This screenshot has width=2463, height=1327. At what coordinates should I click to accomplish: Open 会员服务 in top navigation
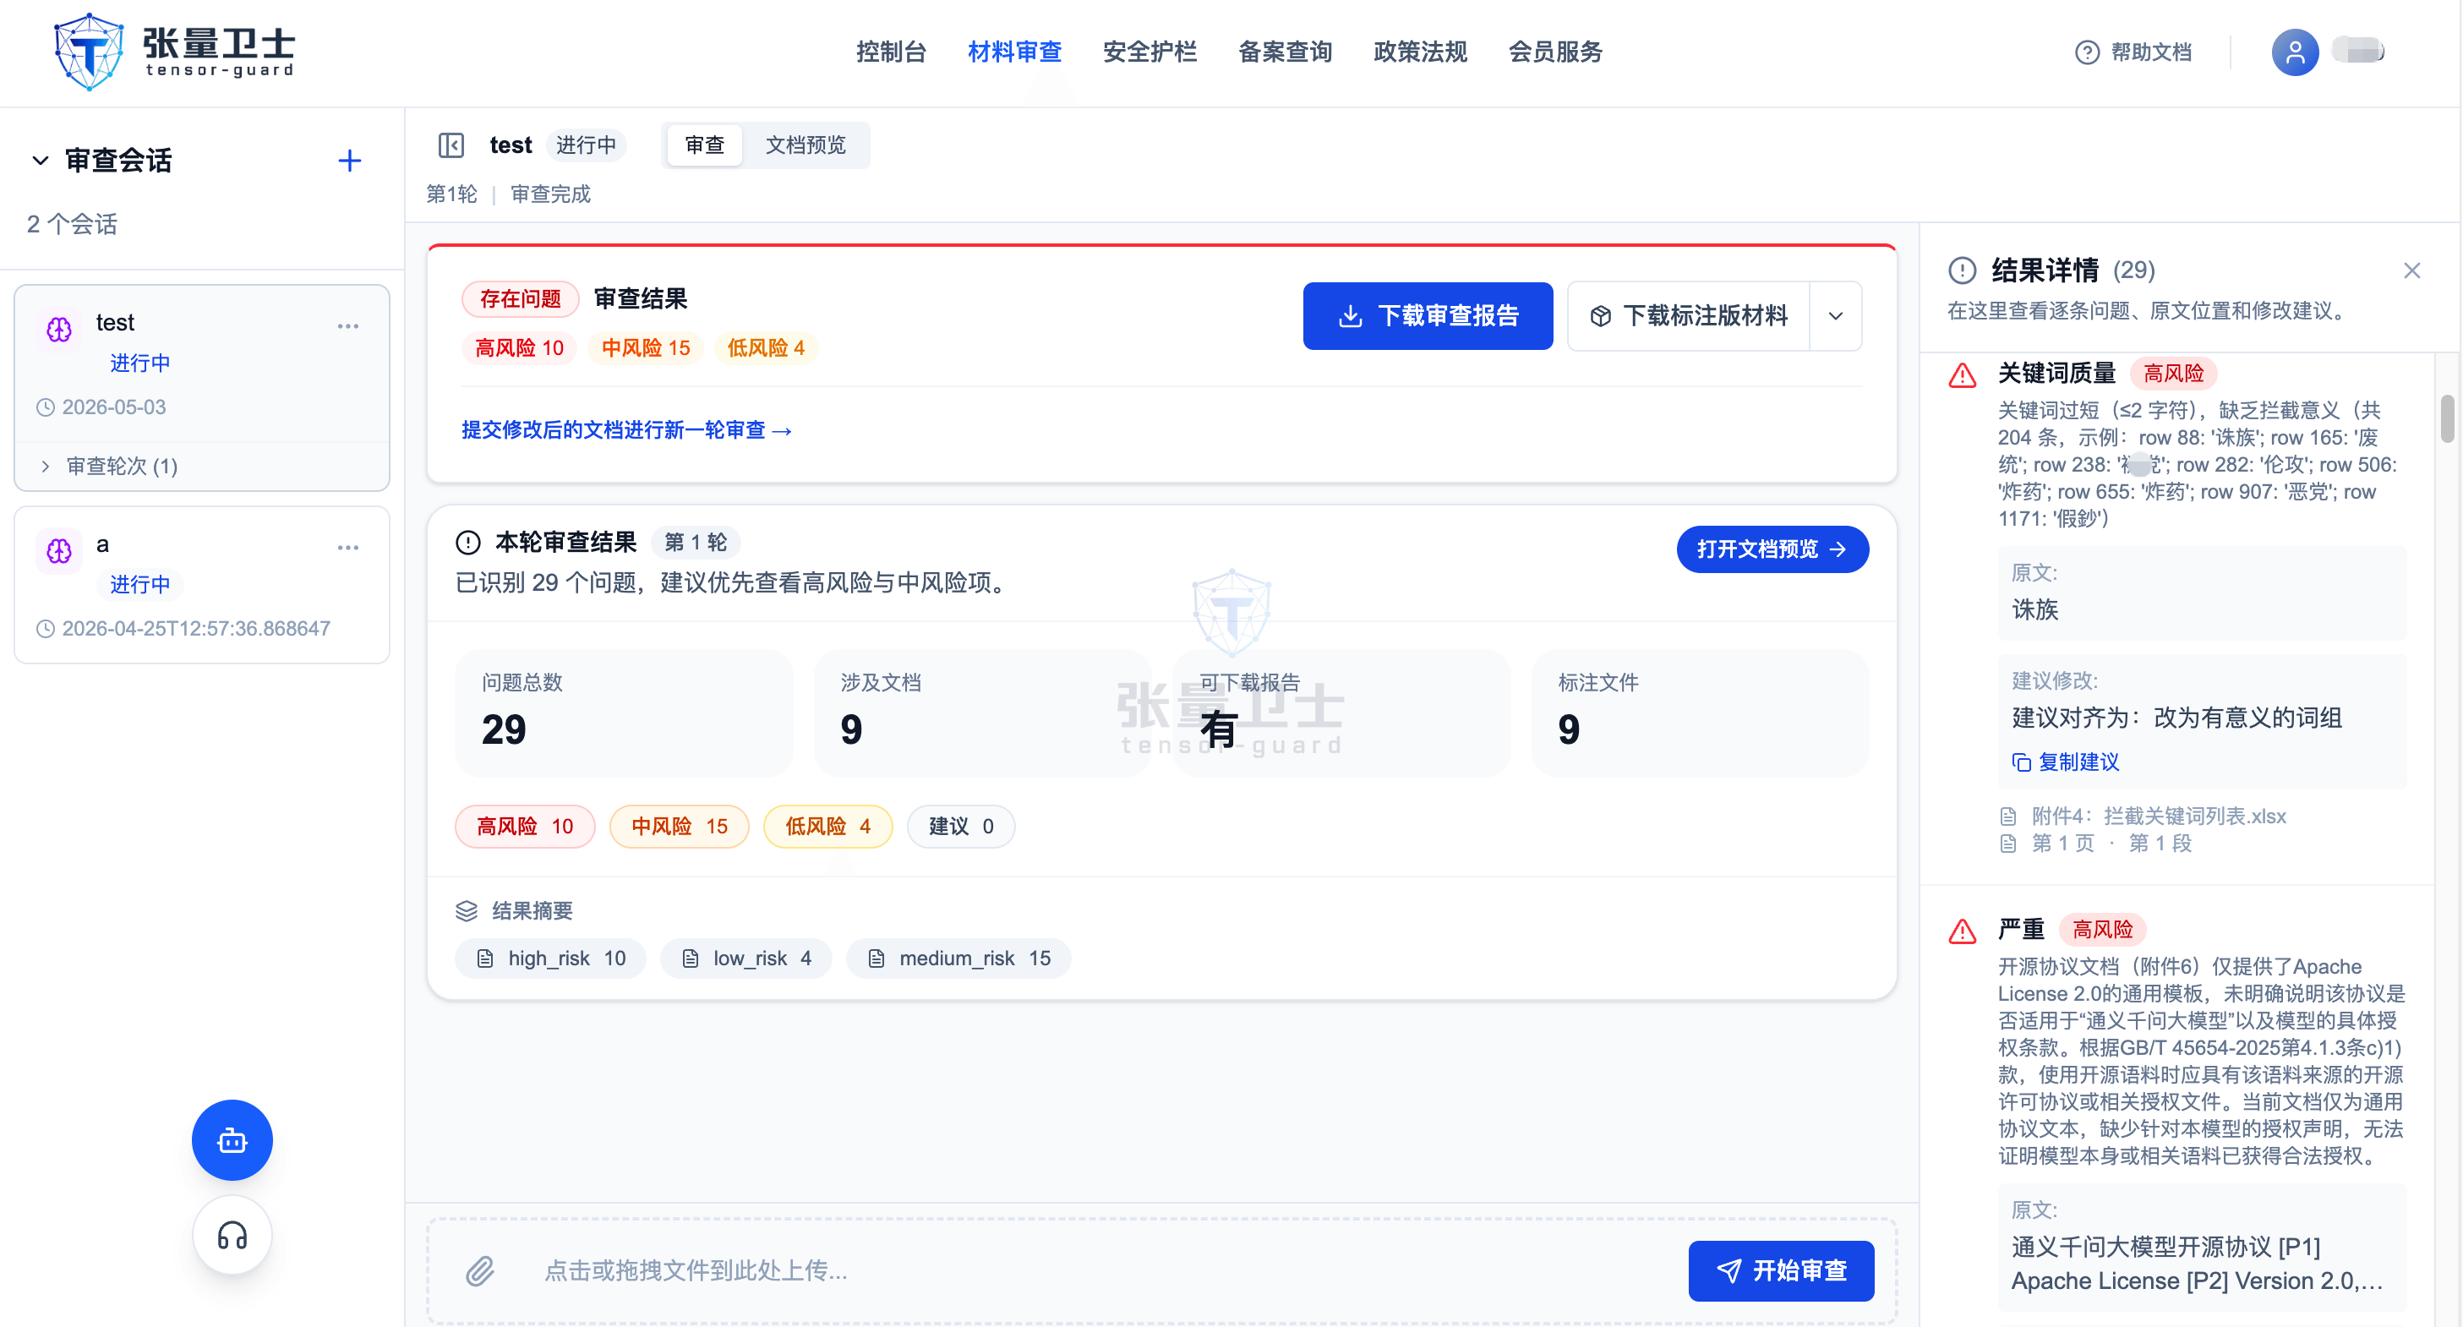pos(1554,52)
